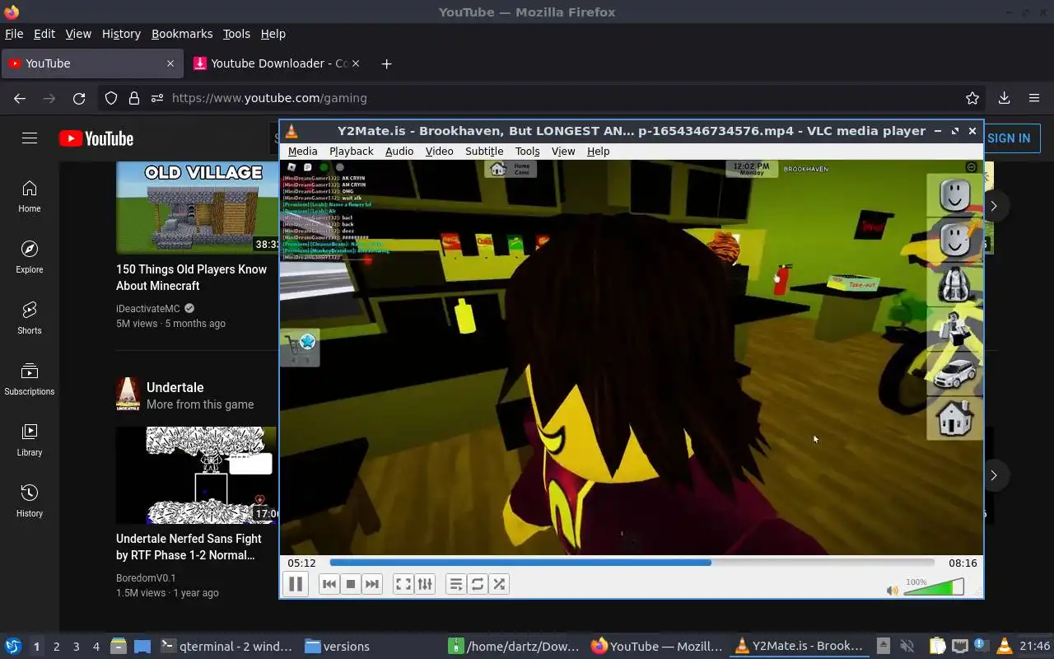Image resolution: width=1054 pixels, height=659 pixels.
Task: Reload the current page
Action: [79, 98]
